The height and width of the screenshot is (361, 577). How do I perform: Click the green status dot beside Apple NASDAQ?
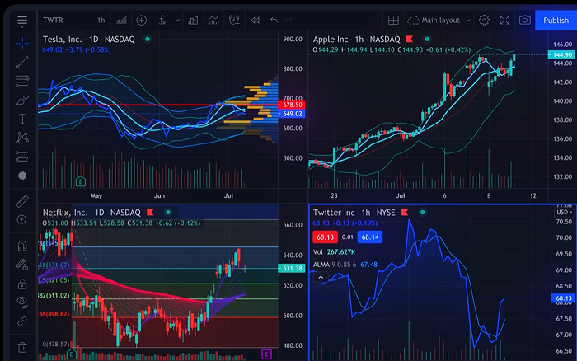coord(427,39)
